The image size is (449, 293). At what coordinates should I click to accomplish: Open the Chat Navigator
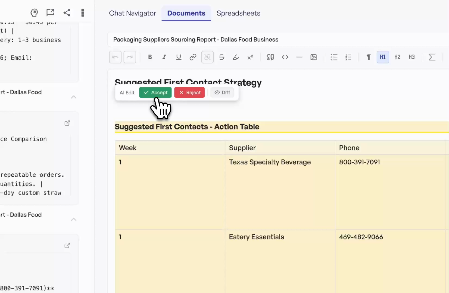pos(132,13)
